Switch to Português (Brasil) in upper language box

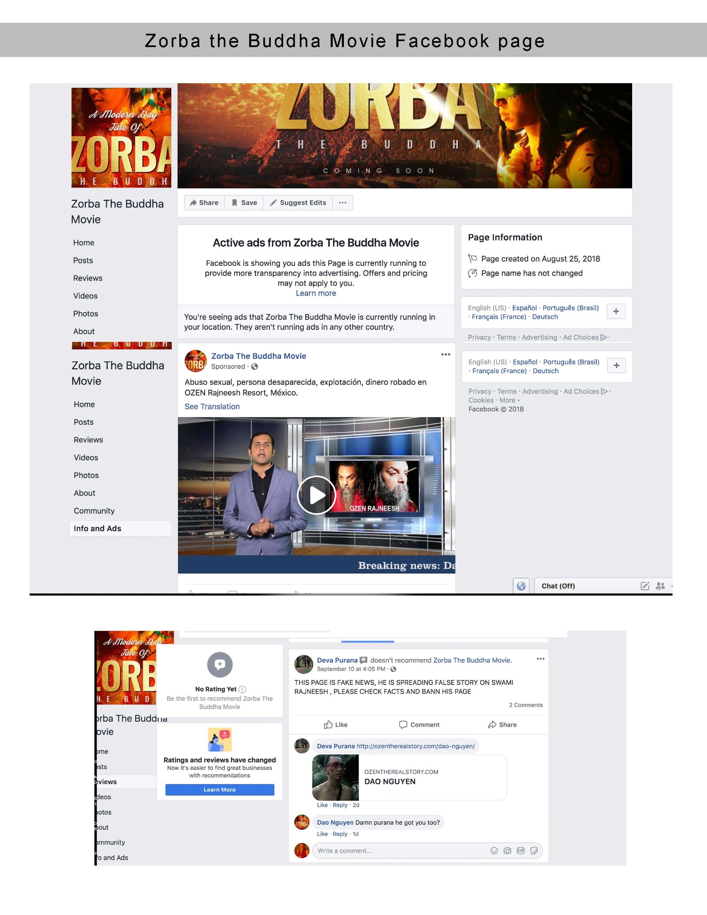click(x=571, y=308)
